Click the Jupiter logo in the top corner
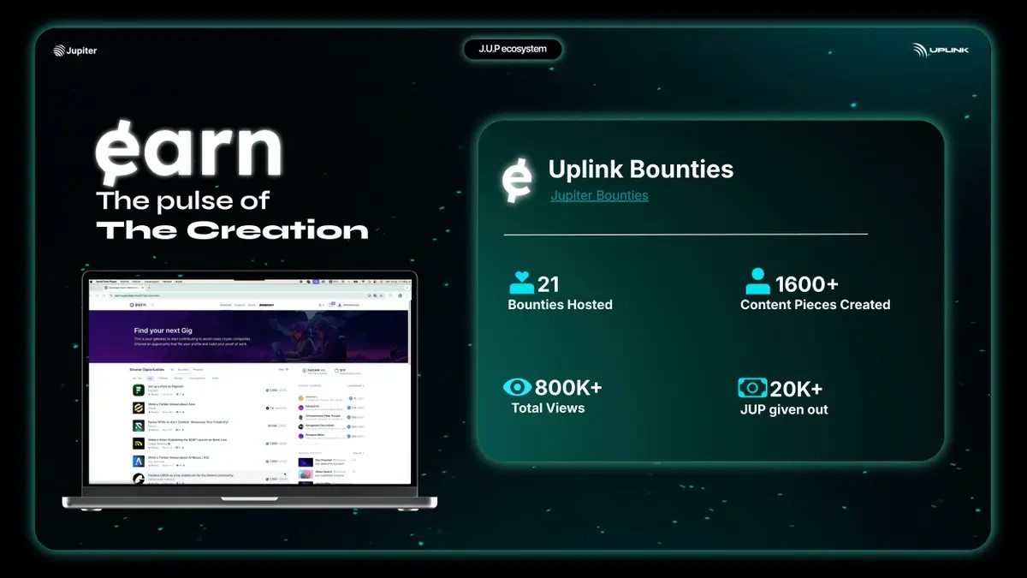Screen dimensions: 1027x578 point(74,51)
